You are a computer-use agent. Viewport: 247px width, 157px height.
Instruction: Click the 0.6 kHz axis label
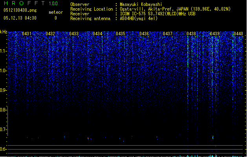coord(3,149)
